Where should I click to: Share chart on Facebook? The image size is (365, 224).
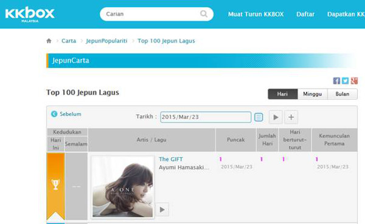point(336,81)
